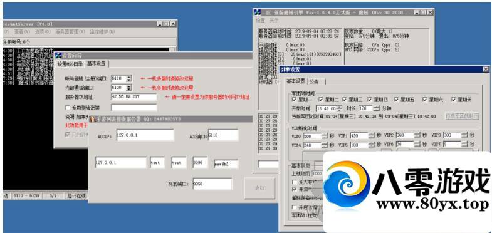The image size is (492, 233).
Task: Click the ACC端口 field showing 6110
Action: [x=223, y=135]
